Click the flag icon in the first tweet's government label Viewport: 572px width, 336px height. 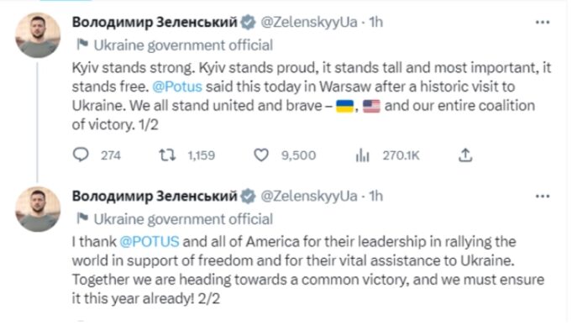[81, 45]
